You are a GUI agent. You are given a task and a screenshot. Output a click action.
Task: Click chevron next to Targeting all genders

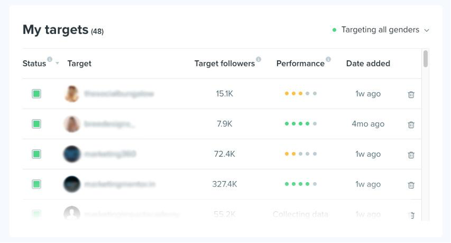coord(427,30)
